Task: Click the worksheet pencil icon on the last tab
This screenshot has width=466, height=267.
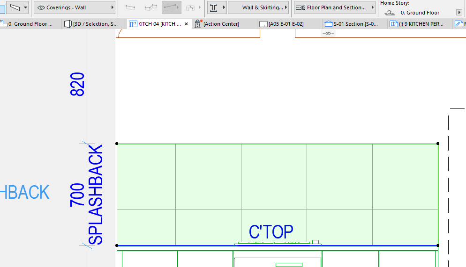Action: 458,24
